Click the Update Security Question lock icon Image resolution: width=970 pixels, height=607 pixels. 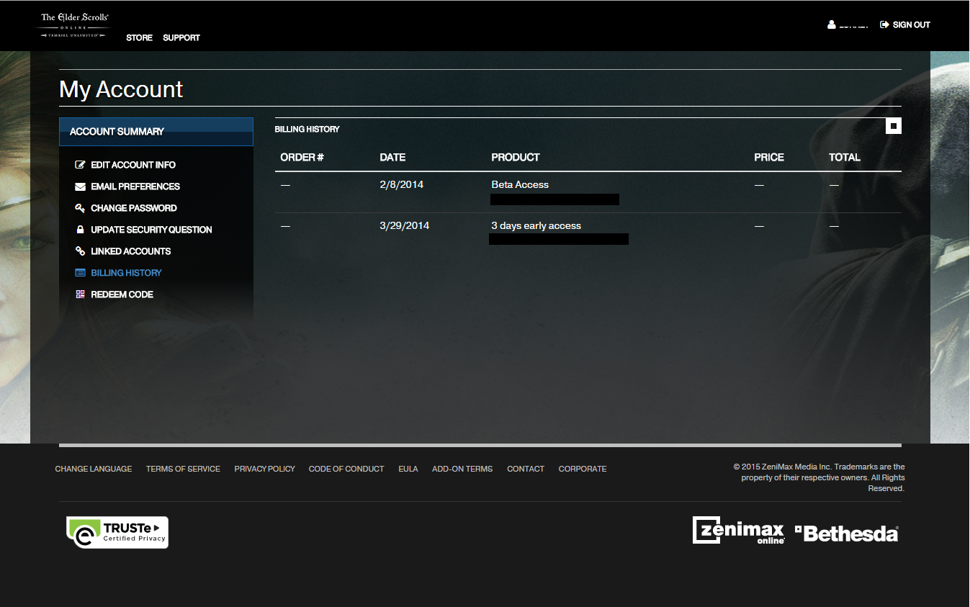pos(80,230)
